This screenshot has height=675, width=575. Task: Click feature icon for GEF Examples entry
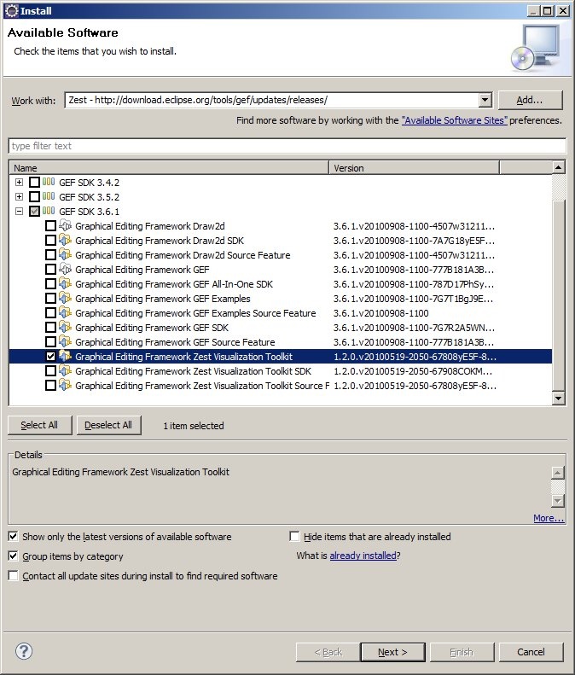[x=65, y=299]
